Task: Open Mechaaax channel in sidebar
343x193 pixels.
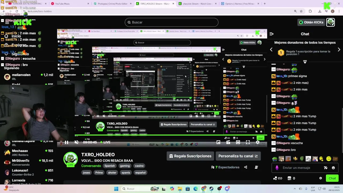Action: (x=29, y=153)
